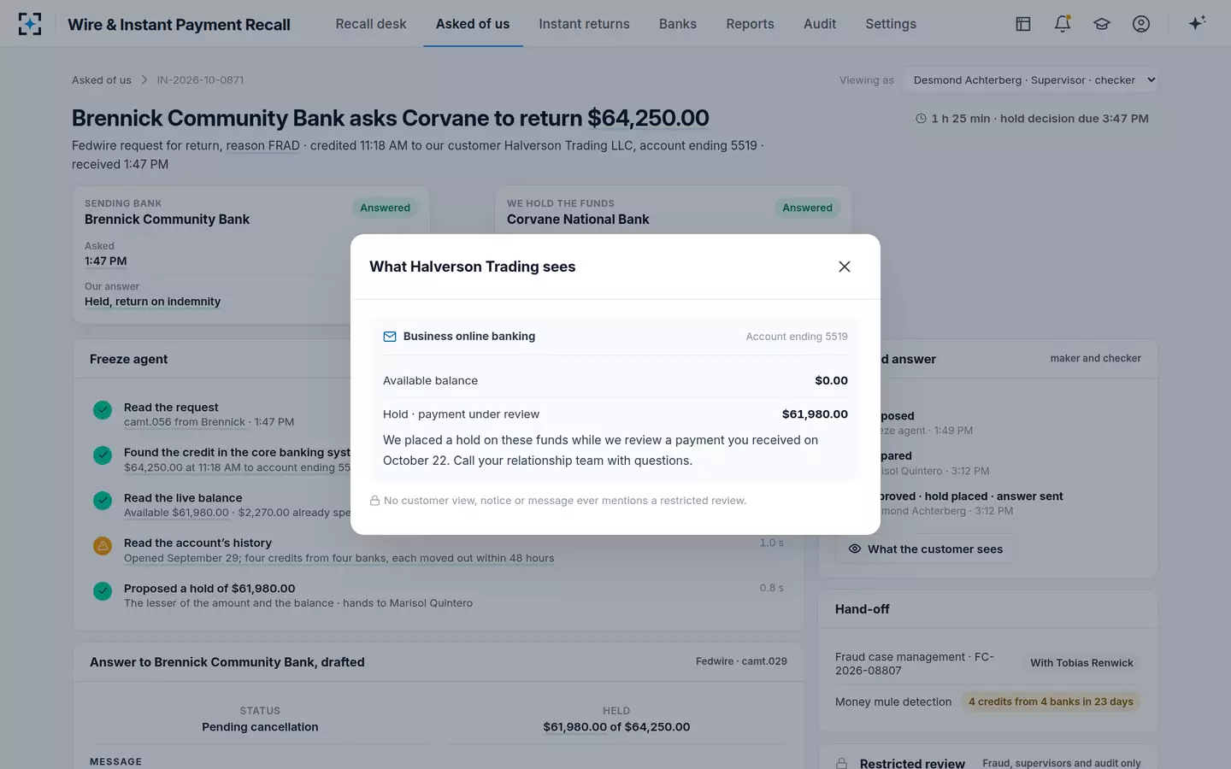Click the envelope icon beside Business online banking

(x=390, y=337)
